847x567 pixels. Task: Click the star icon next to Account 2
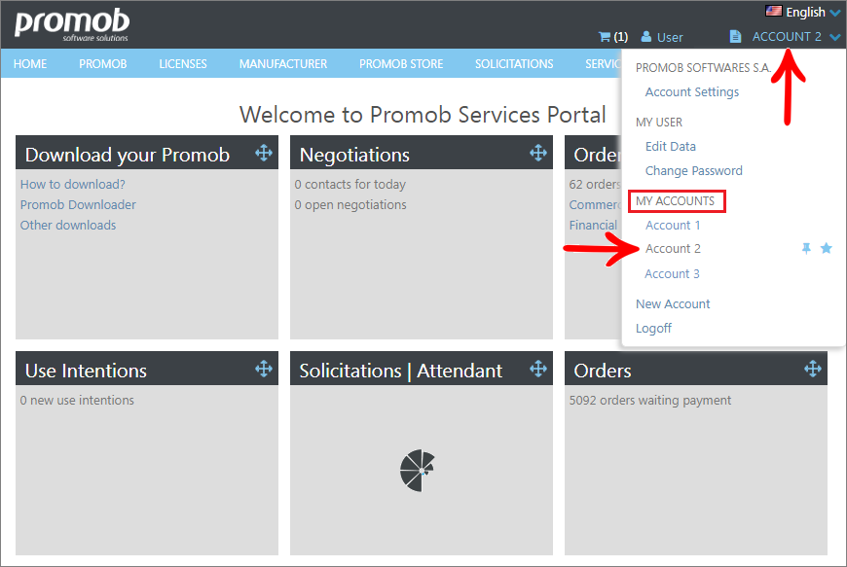826,248
